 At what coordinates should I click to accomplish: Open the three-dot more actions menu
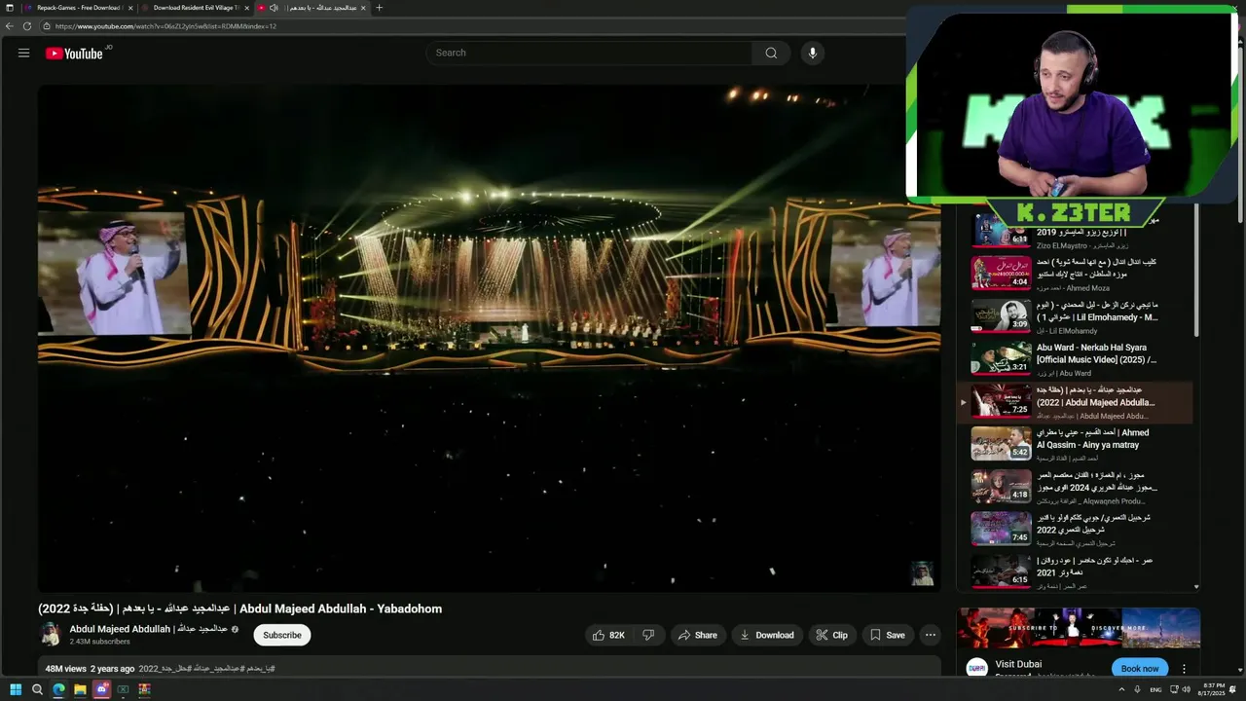pyautogui.click(x=931, y=635)
